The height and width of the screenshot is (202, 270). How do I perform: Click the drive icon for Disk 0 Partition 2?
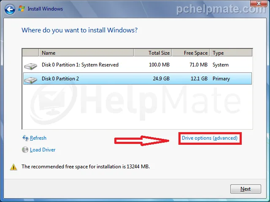click(30, 80)
